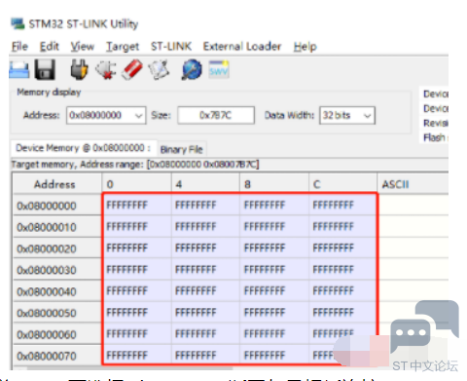The width and height of the screenshot is (467, 381).
Task: Switch to the Device Memory tab
Action: 84,148
